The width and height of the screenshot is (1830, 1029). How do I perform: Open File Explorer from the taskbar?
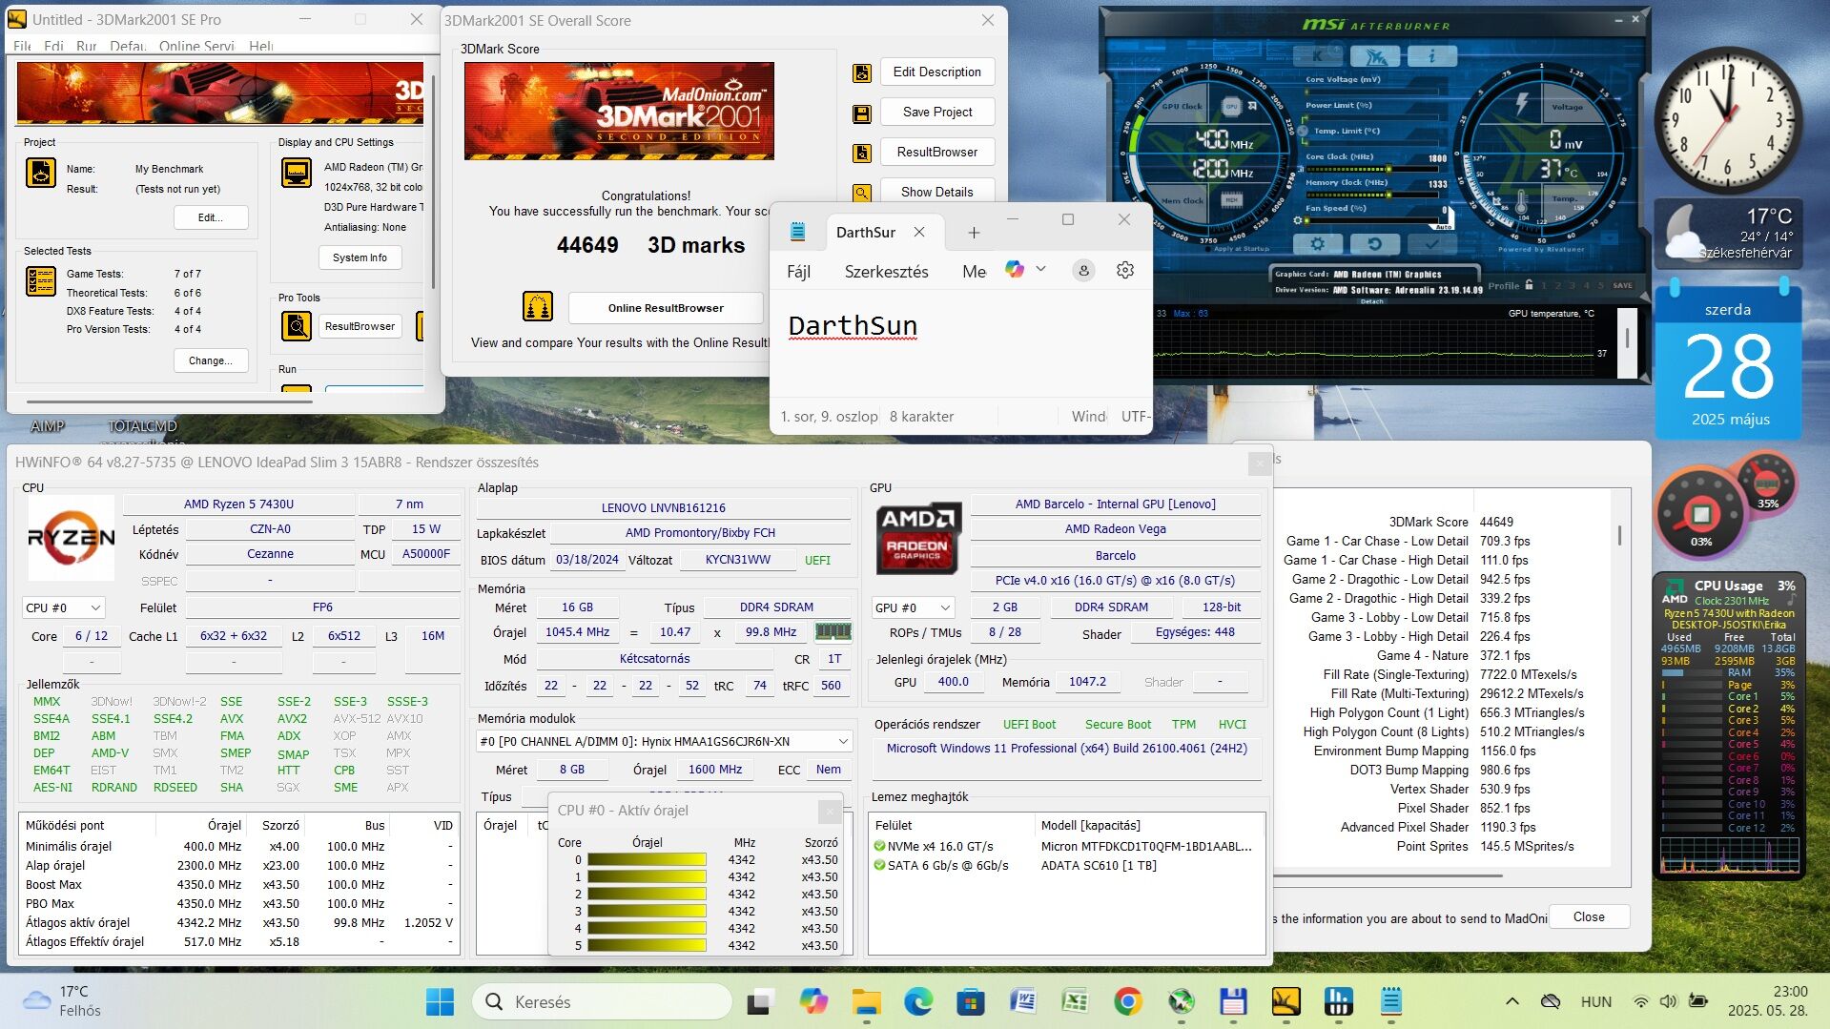click(x=866, y=1001)
